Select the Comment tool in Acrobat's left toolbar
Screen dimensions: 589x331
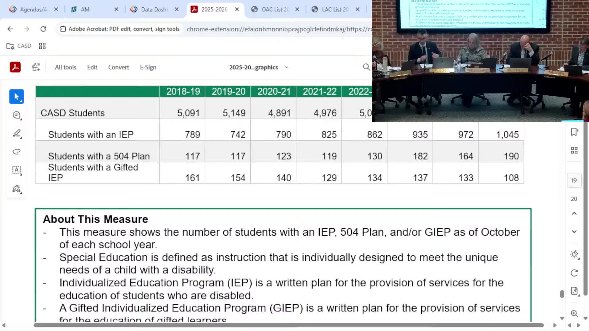[x=16, y=115]
